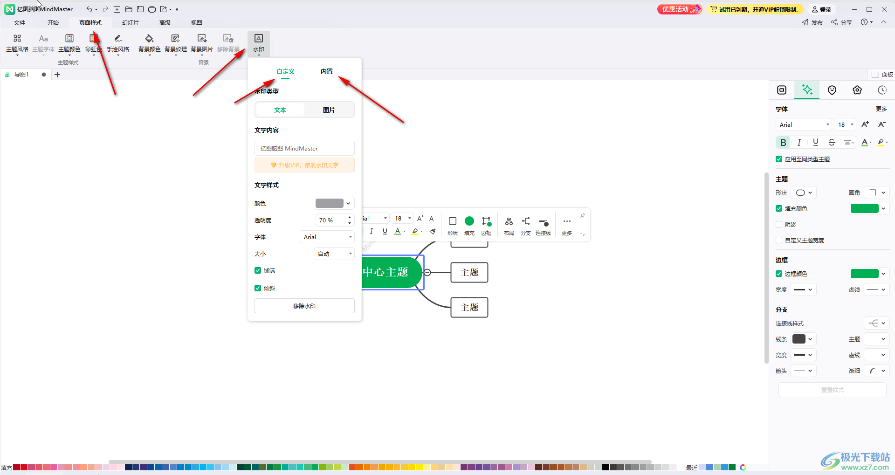
Task: Click the green 填充颜色 fill swatch
Action: pyautogui.click(x=865, y=208)
